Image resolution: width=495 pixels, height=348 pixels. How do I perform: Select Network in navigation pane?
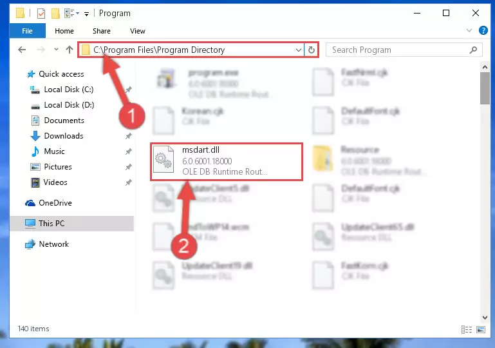click(x=53, y=244)
